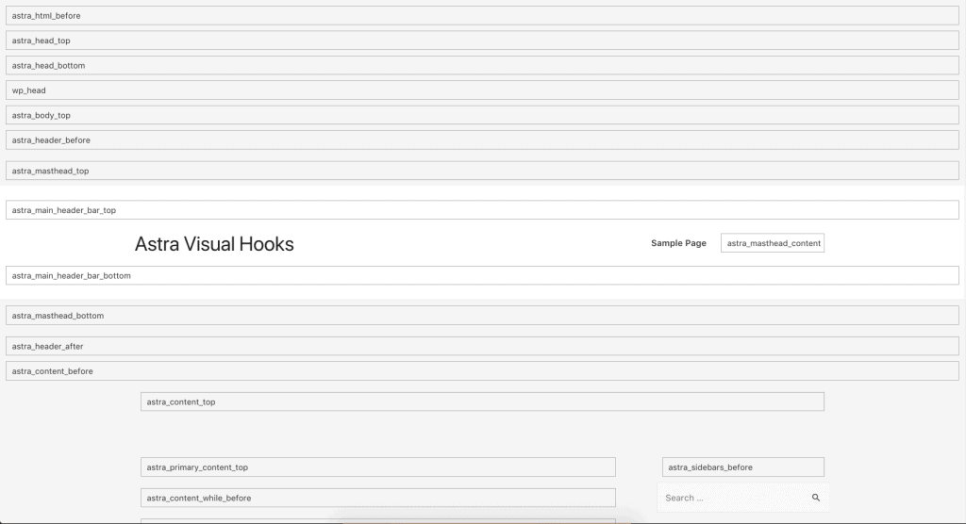Click the astra_body_top hook box

tap(482, 115)
